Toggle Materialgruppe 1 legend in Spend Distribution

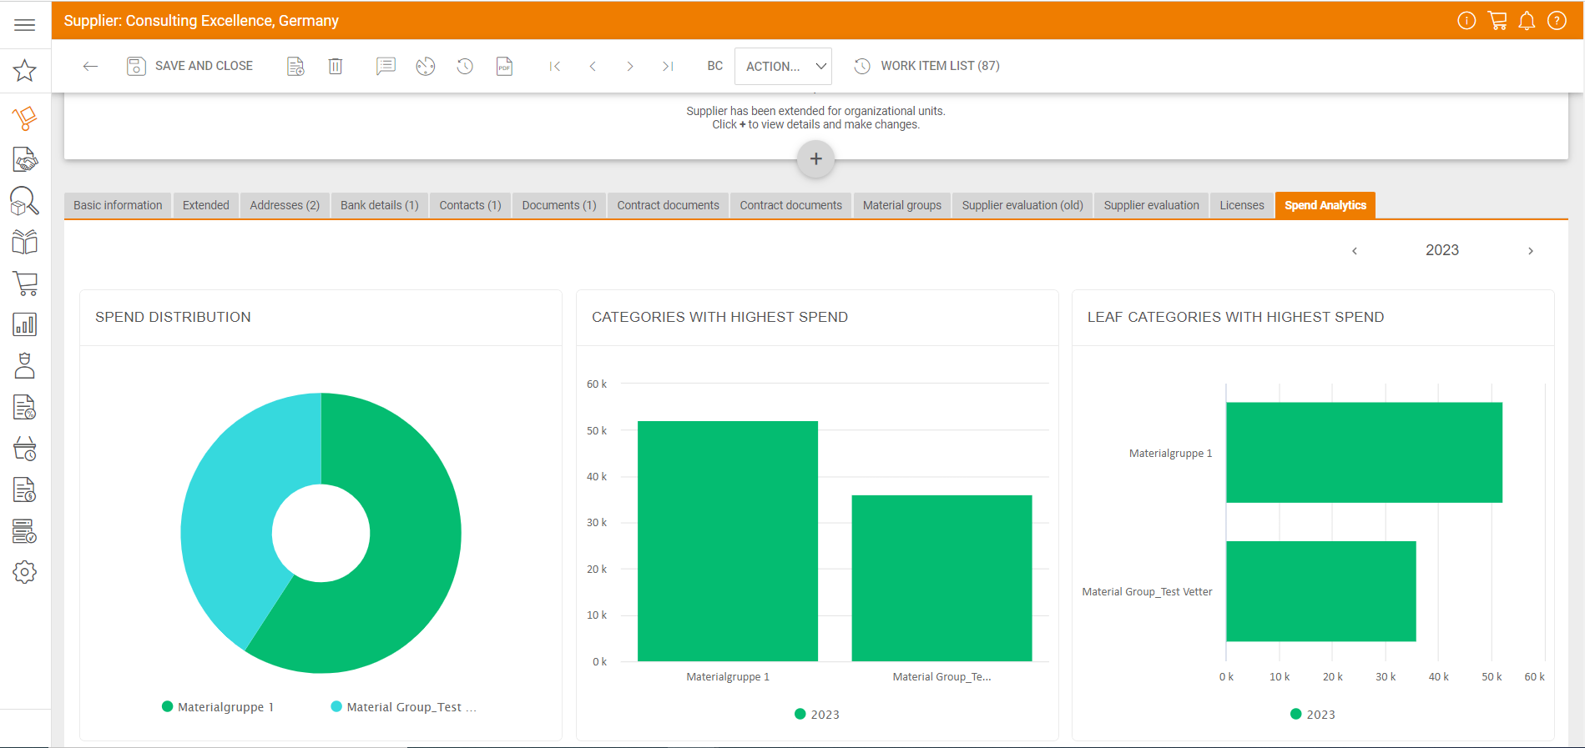tap(219, 707)
